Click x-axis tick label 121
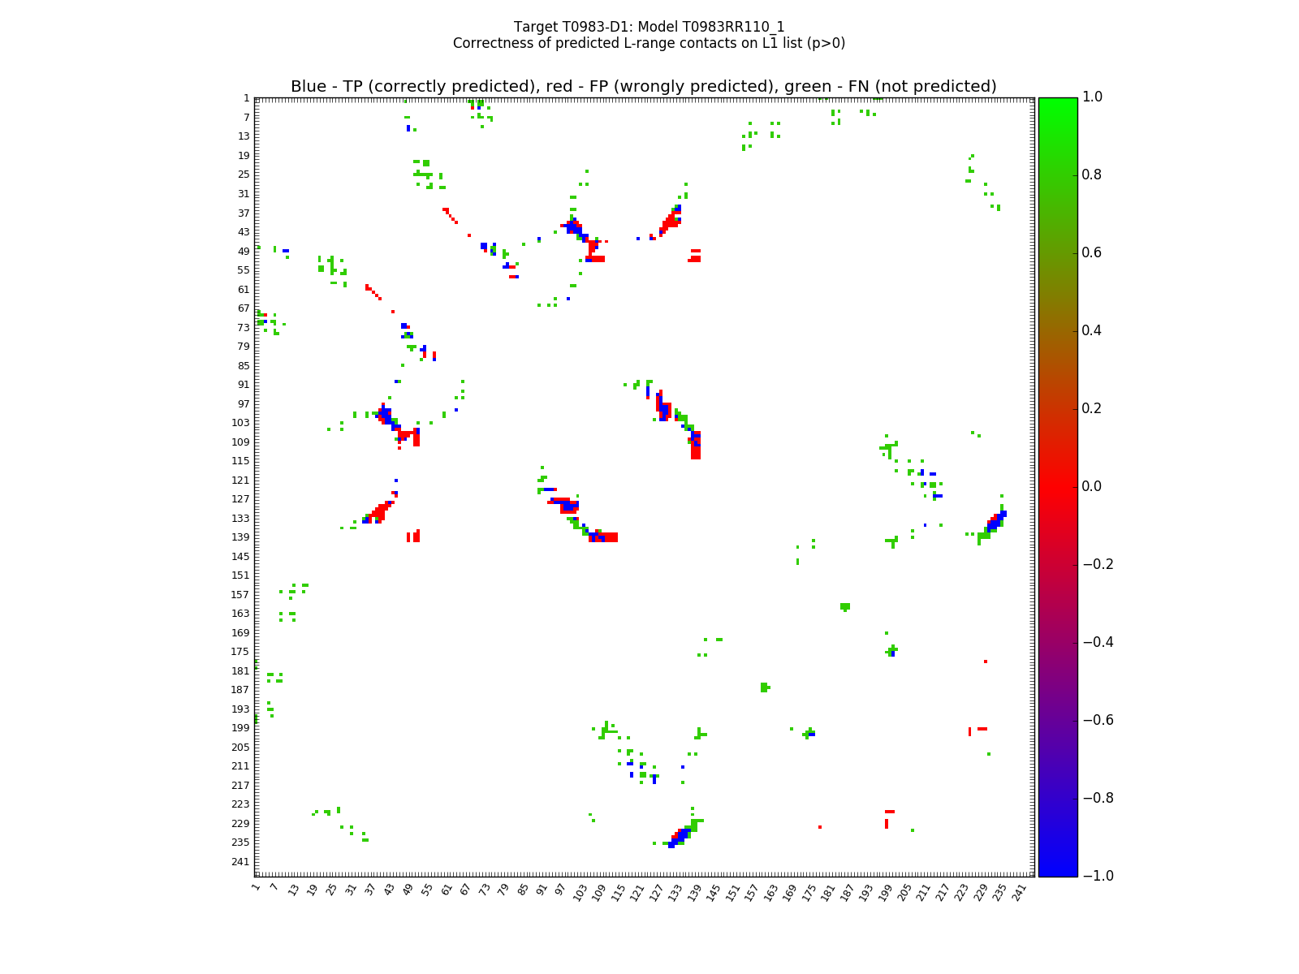Viewport: 1299px width, 974px height. pos(637,892)
